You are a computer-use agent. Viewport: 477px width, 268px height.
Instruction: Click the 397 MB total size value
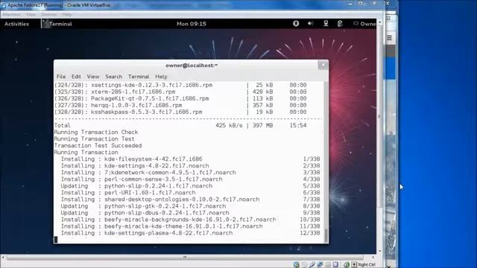coord(262,125)
